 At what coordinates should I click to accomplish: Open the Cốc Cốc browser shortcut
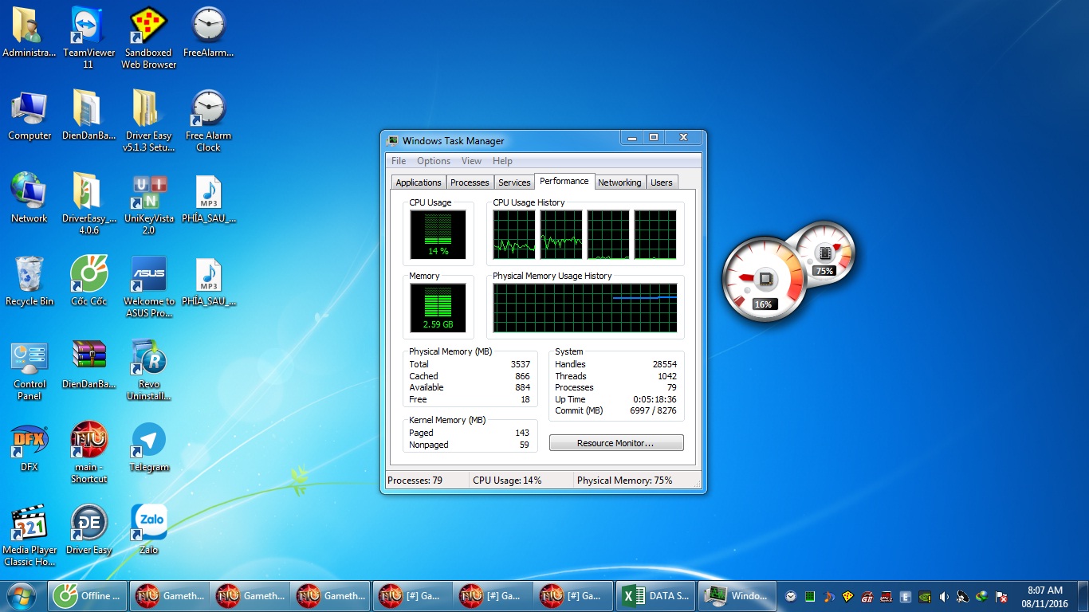tap(88, 275)
